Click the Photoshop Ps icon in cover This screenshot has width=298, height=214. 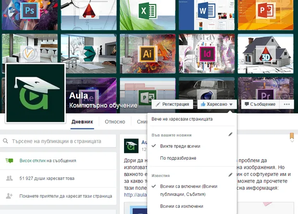click(30, 11)
